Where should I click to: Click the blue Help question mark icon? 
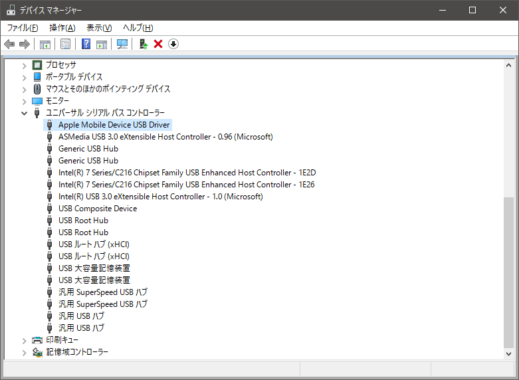click(86, 44)
